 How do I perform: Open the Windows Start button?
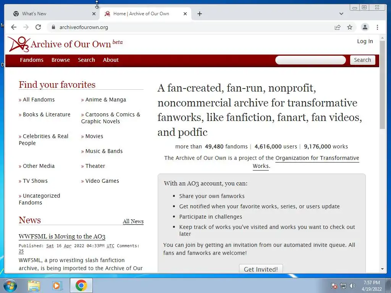click(10, 285)
